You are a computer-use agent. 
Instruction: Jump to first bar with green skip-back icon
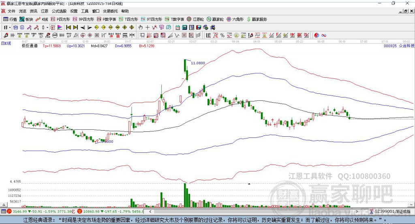click(x=68, y=27)
